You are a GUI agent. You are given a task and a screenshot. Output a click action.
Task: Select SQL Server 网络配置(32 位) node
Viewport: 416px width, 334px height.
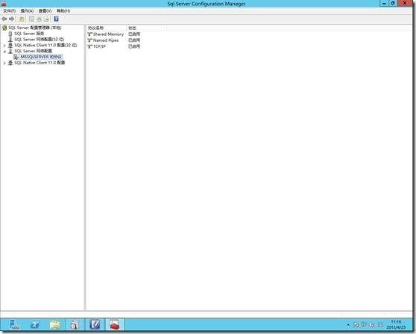point(40,40)
